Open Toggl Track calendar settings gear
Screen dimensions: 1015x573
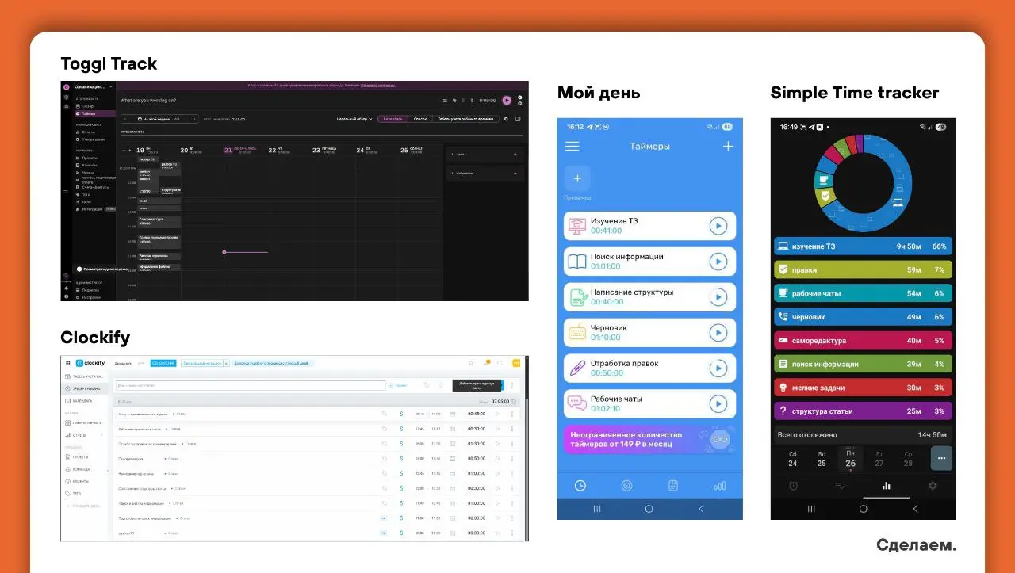(507, 119)
